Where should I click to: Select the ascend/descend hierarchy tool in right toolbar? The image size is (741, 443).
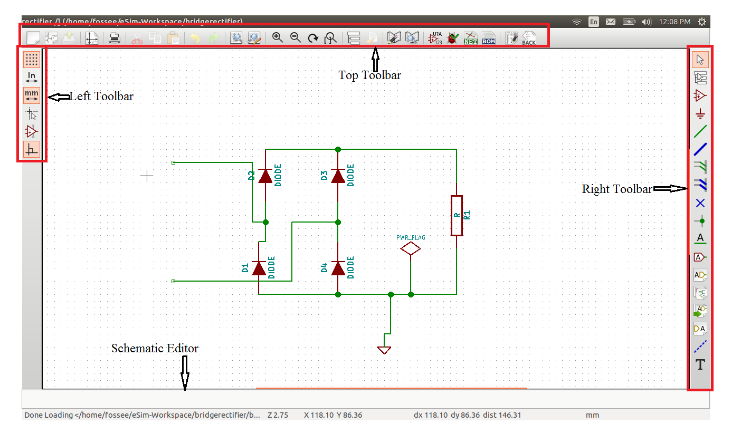pos(700,78)
